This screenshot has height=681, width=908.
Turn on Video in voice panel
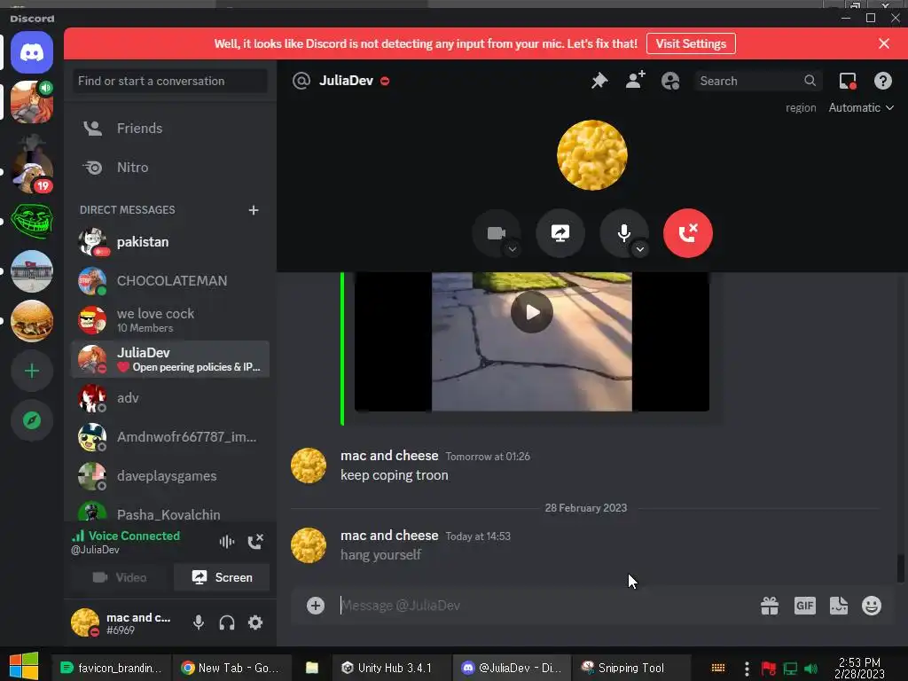coord(120,577)
